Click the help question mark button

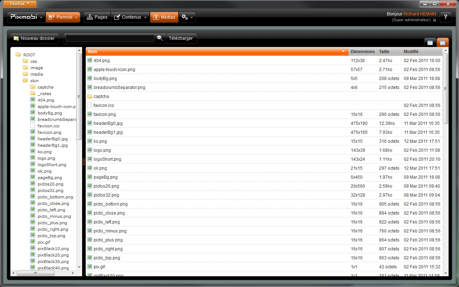point(446,17)
